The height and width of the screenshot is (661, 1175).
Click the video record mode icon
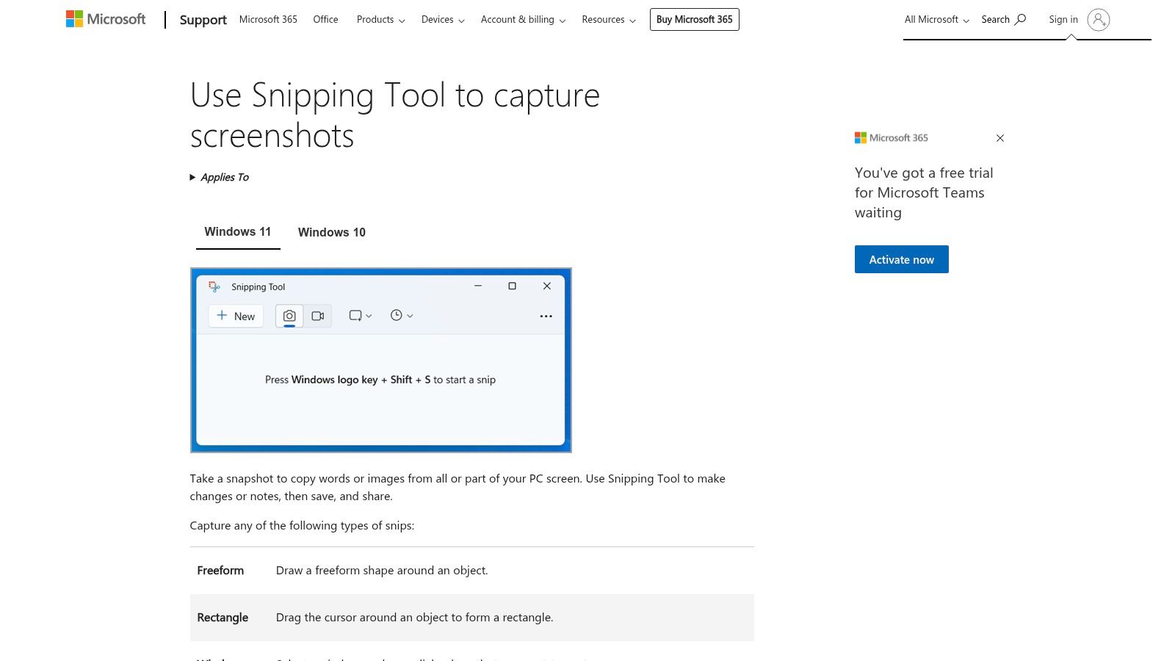pyautogui.click(x=318, y=316)
